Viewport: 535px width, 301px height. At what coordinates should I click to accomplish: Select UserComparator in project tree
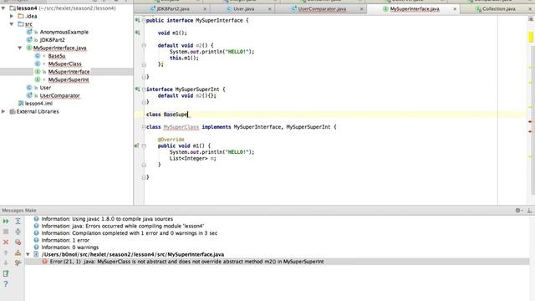tap(59, 95)
